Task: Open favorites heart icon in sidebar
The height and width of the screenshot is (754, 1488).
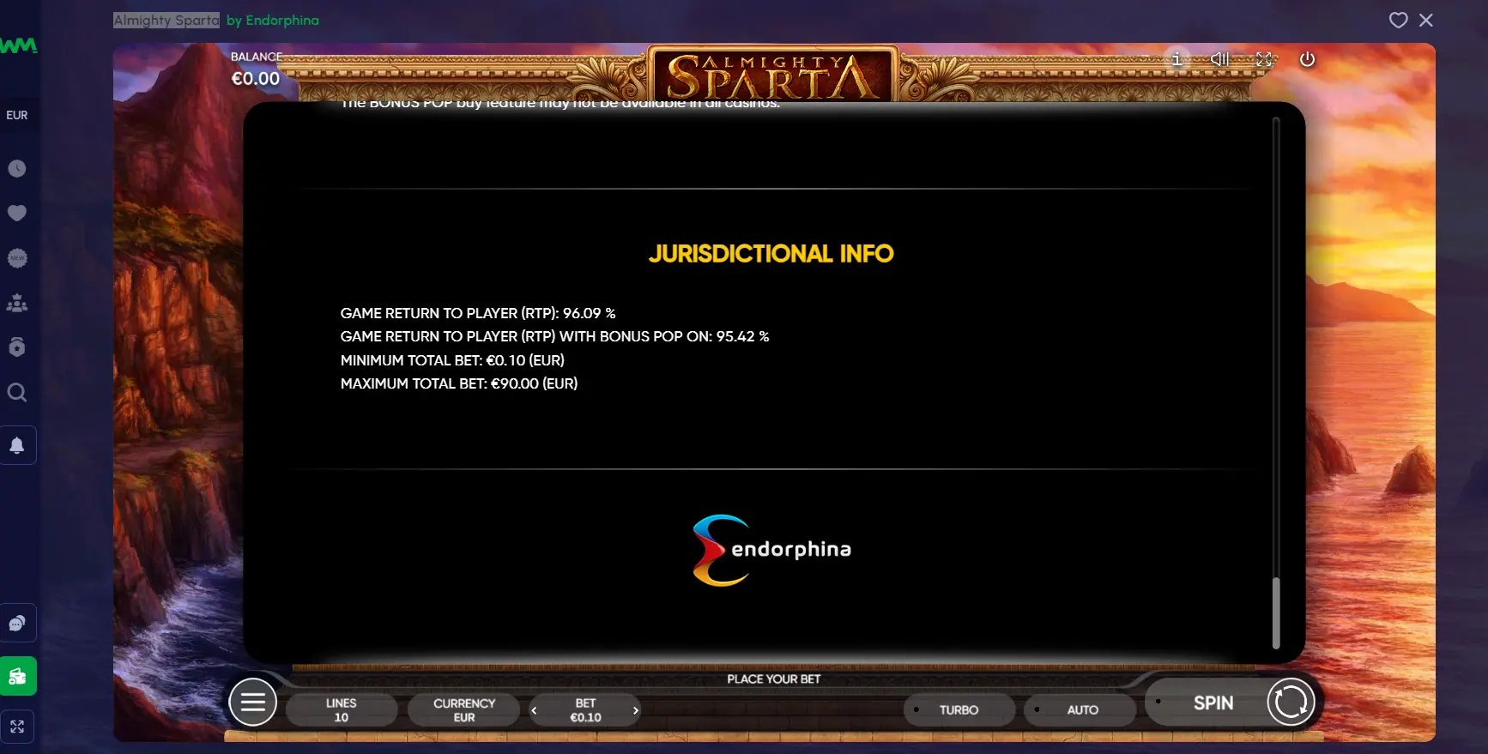Action: [x=17, y=213]
